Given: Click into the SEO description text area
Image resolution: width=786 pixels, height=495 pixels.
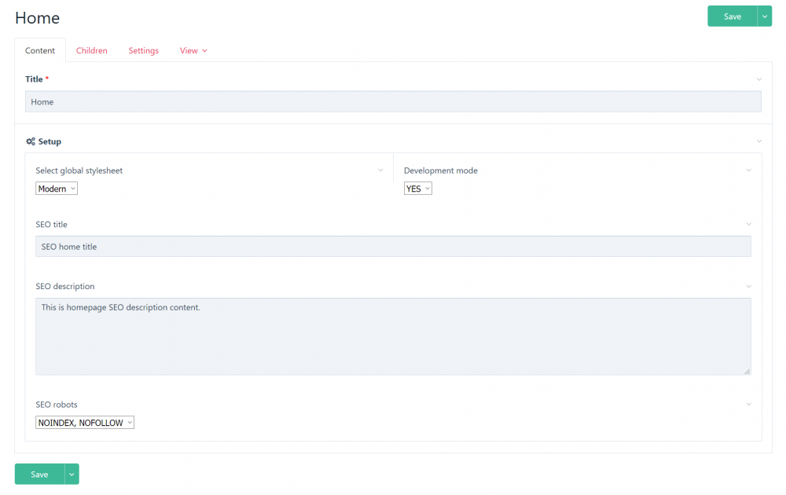Looking at the screenshot, I should click(x=393, y=336).
